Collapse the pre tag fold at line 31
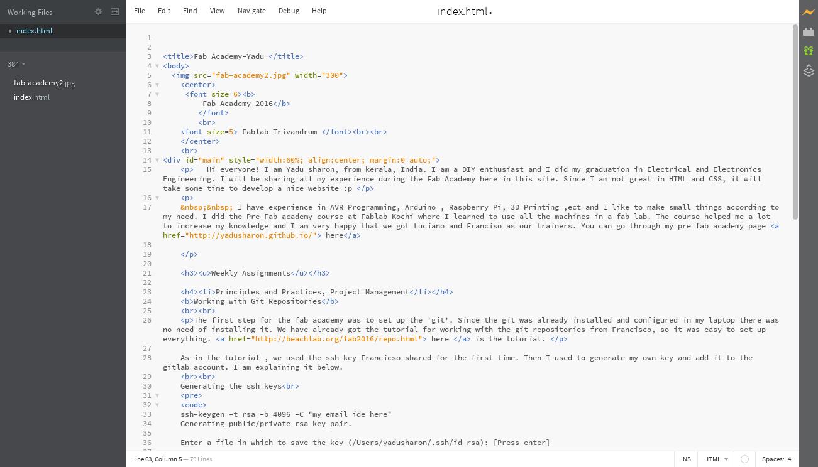818x467 pixels. [157, 395]
